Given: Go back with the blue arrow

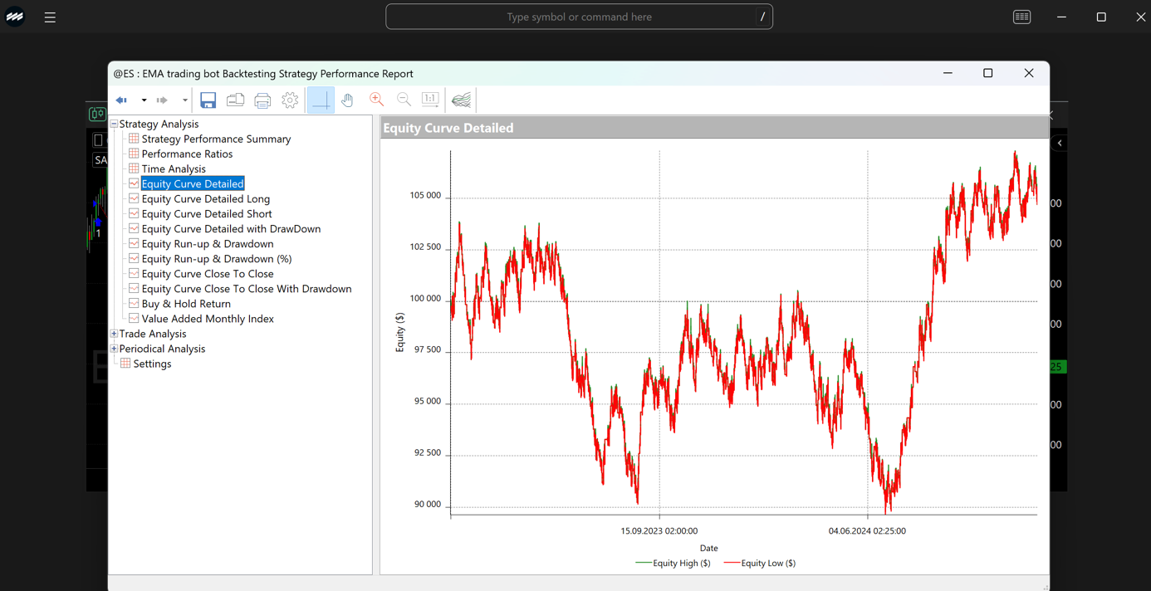Looking at the screenshot, I should tap(122, 100).
